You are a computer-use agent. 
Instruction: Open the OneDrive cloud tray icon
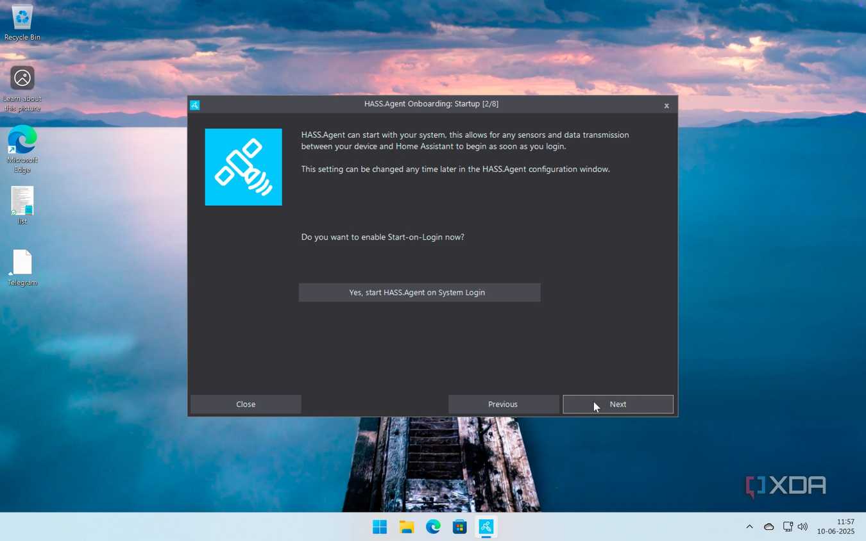[x=768, y=527]
